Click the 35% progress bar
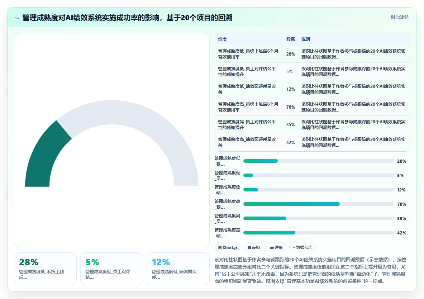 coord(319,218)
